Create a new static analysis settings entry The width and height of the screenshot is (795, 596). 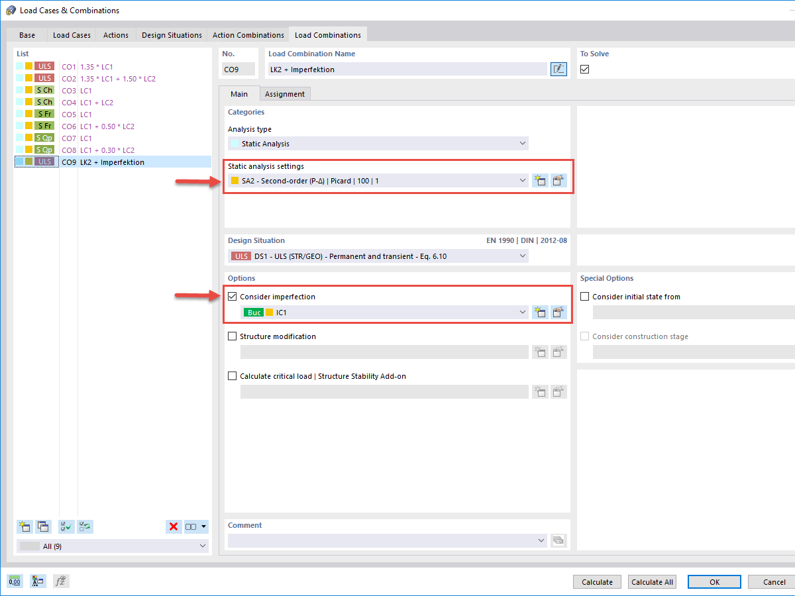[x=539, y=180]
